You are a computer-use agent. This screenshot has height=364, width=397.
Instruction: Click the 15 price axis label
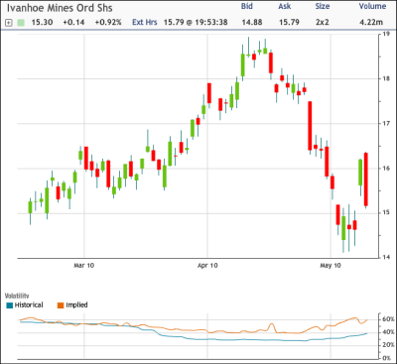click(x=385, y=212)
